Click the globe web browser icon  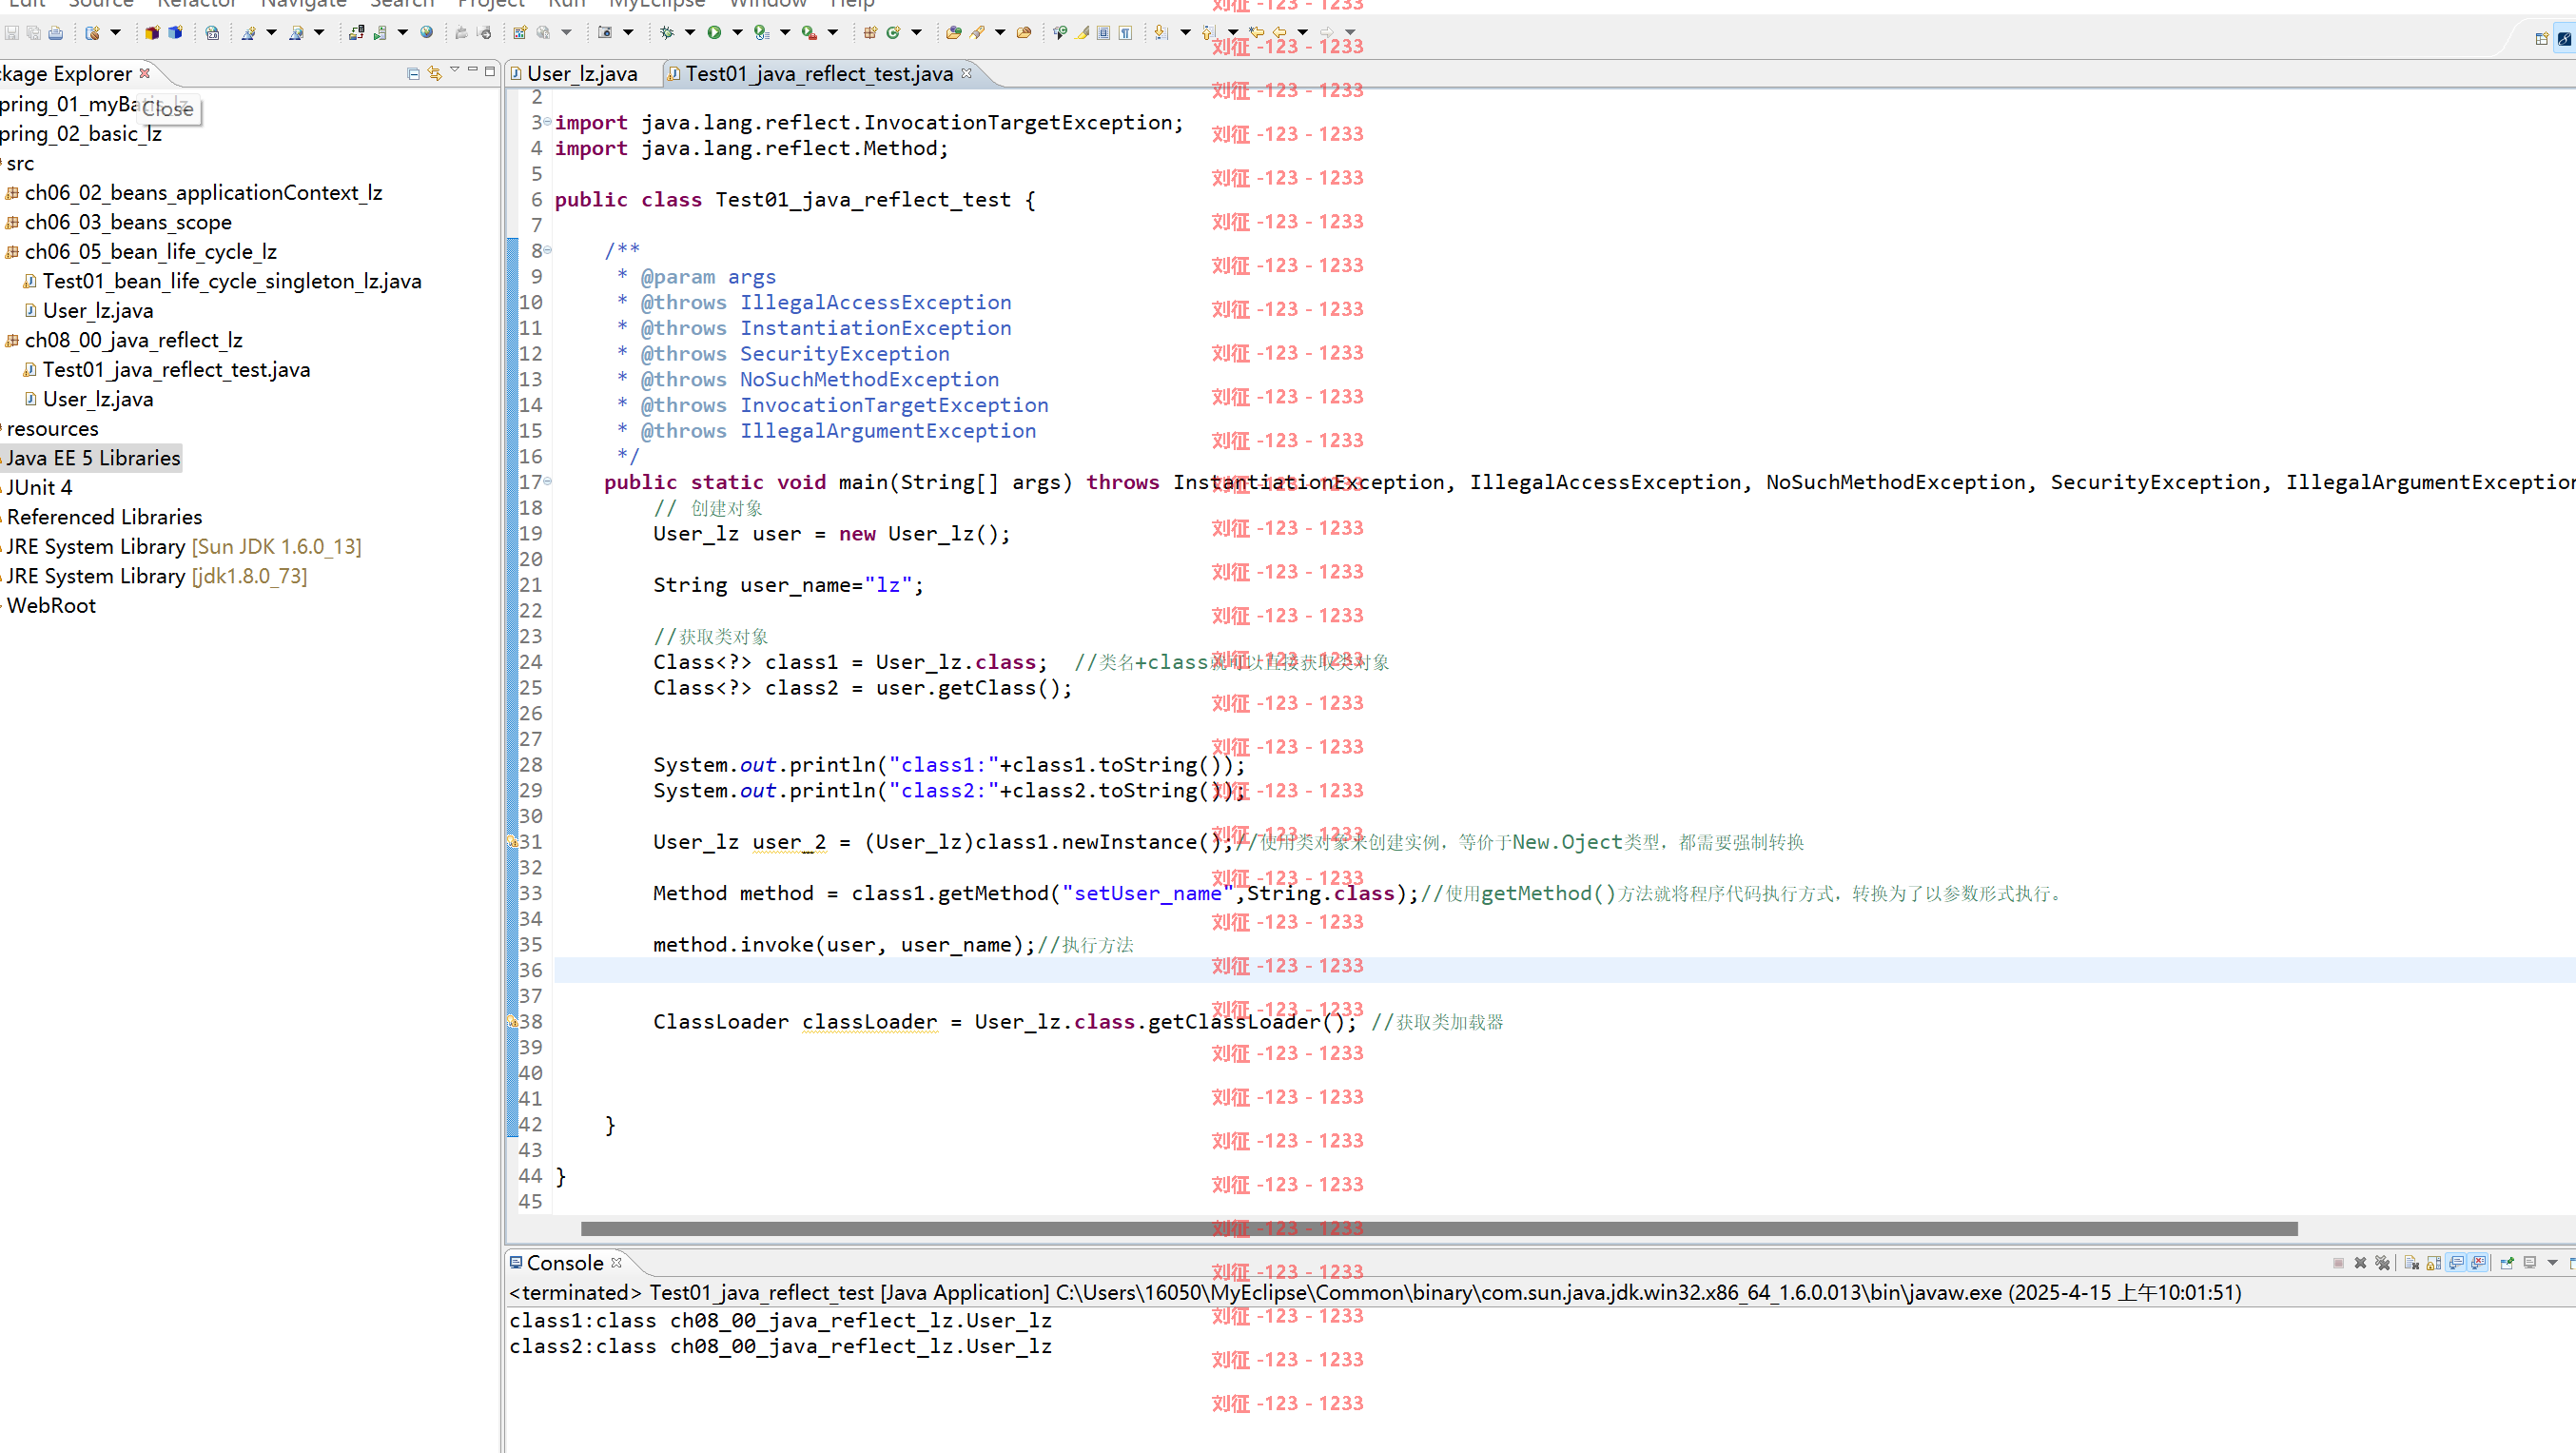426,33
